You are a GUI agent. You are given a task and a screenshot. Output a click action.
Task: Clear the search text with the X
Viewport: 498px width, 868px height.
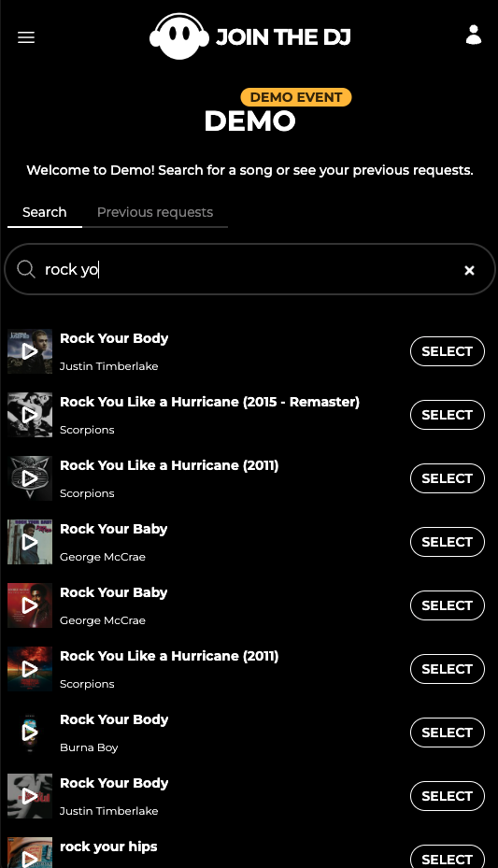pos(469,270)
